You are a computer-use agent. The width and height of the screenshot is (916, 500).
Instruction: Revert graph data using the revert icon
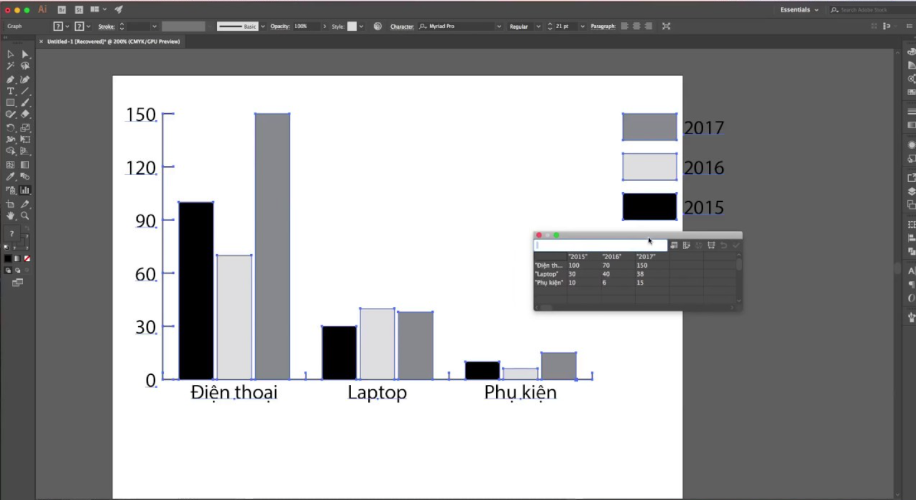pyautogui.click(x=724, y=245)
